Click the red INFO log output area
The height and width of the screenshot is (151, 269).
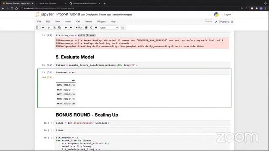point(142,43)
